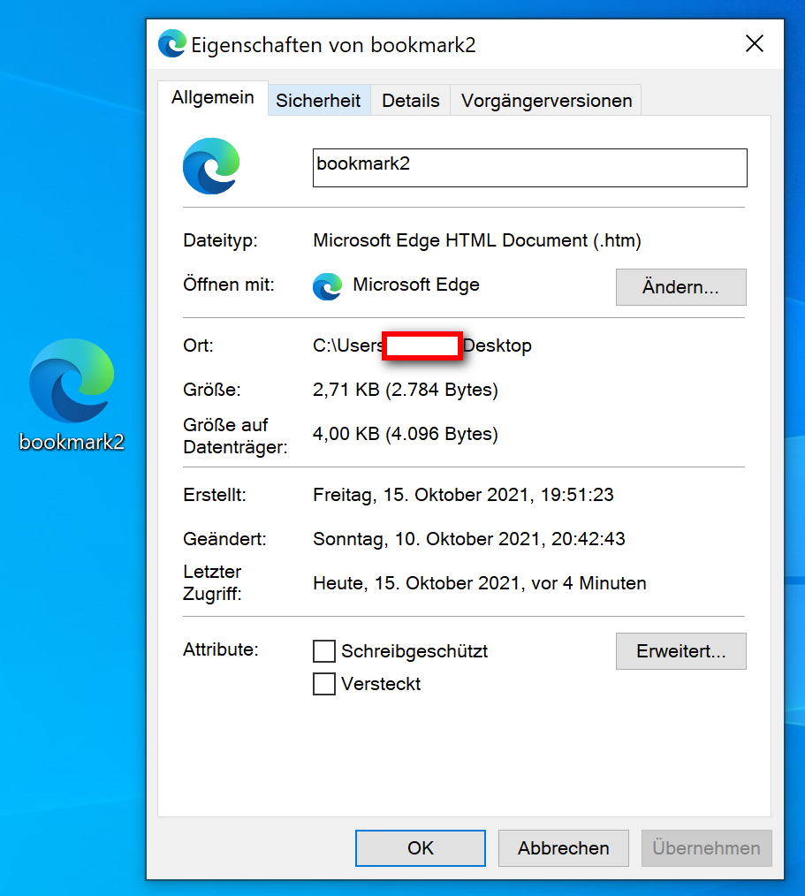Switch to the Allgemein tab
Screen dimensions: 805x896
click(x=213, y=98)
